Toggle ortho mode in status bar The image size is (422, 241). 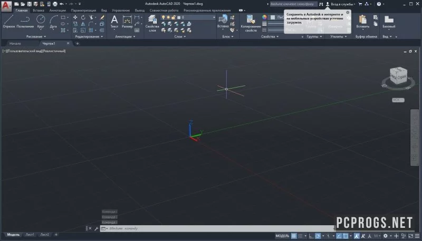[311, 236]
